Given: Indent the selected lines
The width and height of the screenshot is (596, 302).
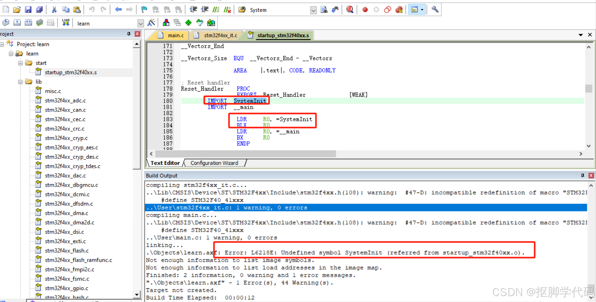Looking at the screenshot, I should [x=193, y=10].
